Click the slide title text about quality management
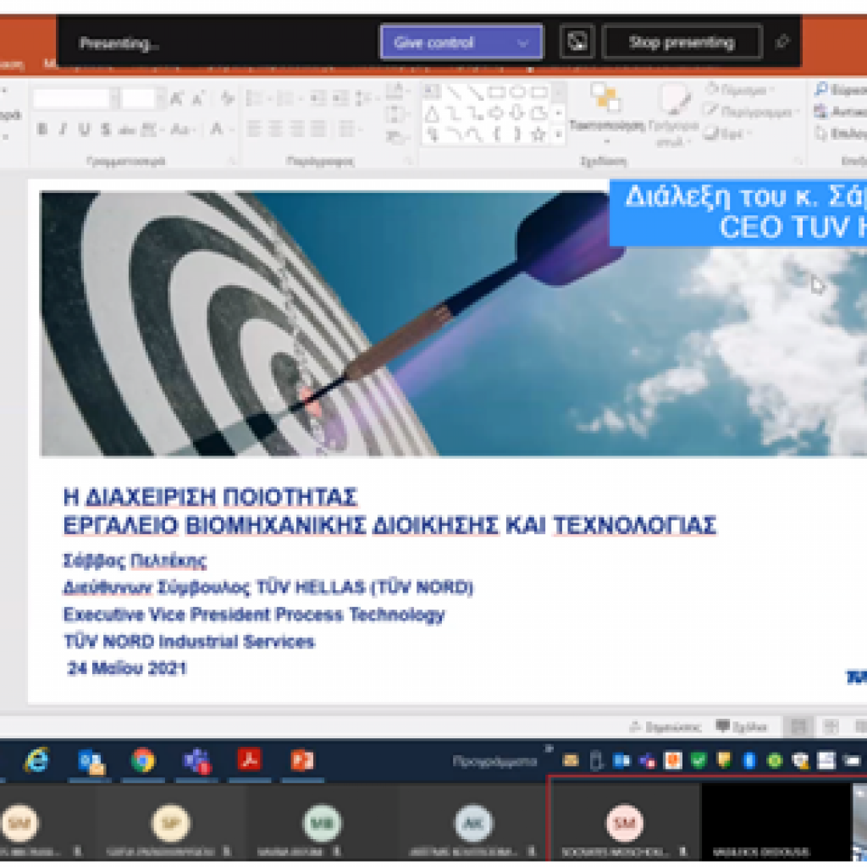This screenshot has height=867, width=867. (389, 511)
